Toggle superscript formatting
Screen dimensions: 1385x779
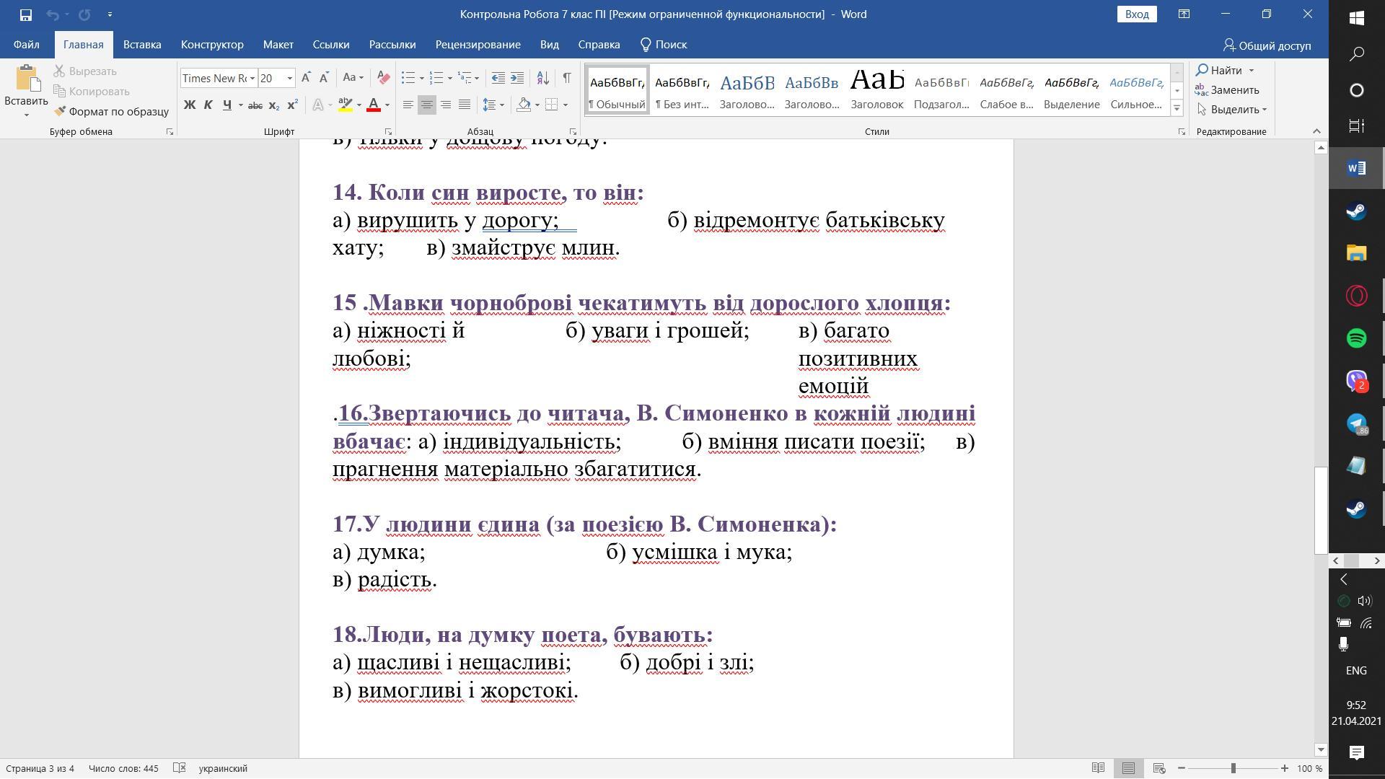292,105
